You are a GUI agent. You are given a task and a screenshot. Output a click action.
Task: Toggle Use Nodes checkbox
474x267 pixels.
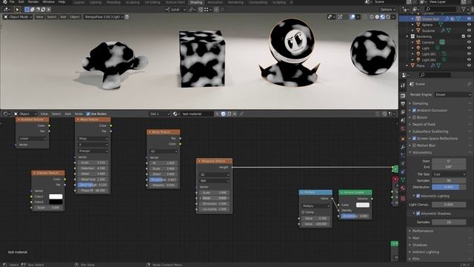[88, 113]
